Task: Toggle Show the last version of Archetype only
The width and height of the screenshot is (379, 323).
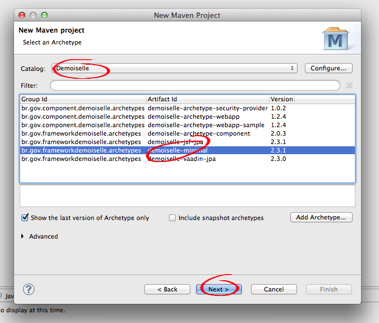Action: point(25,218)
